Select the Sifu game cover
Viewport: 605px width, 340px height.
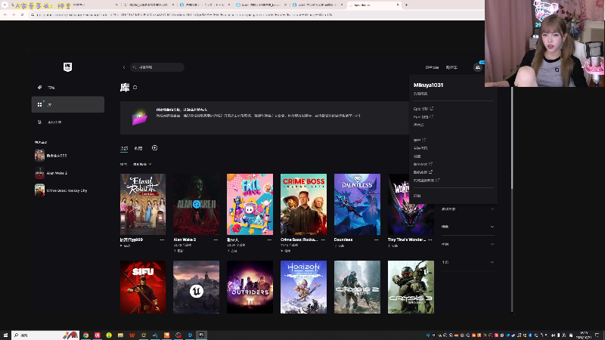143,287
